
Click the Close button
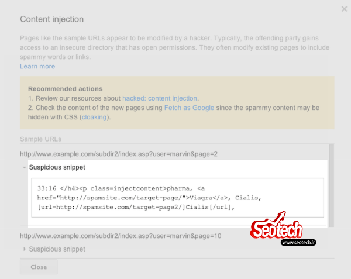pyautogui.click(x=39, y=267)
